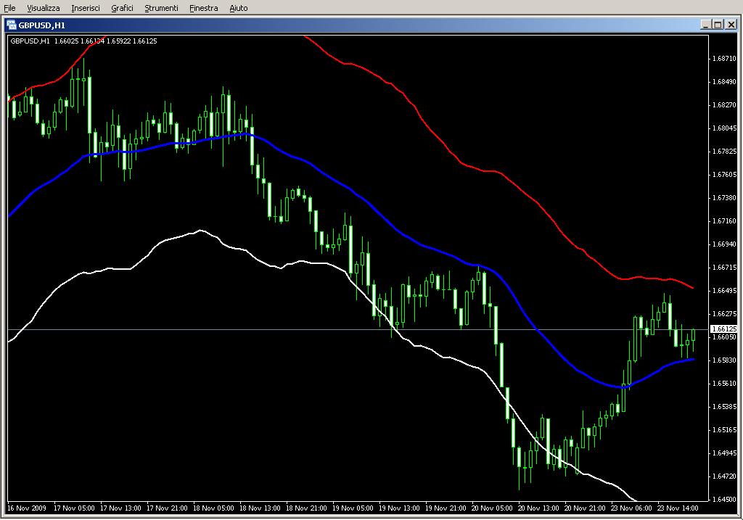Screen dimensions: 743x520
Task: Click the 18 Nov 05:00 time label
Action: click(213, 508)
